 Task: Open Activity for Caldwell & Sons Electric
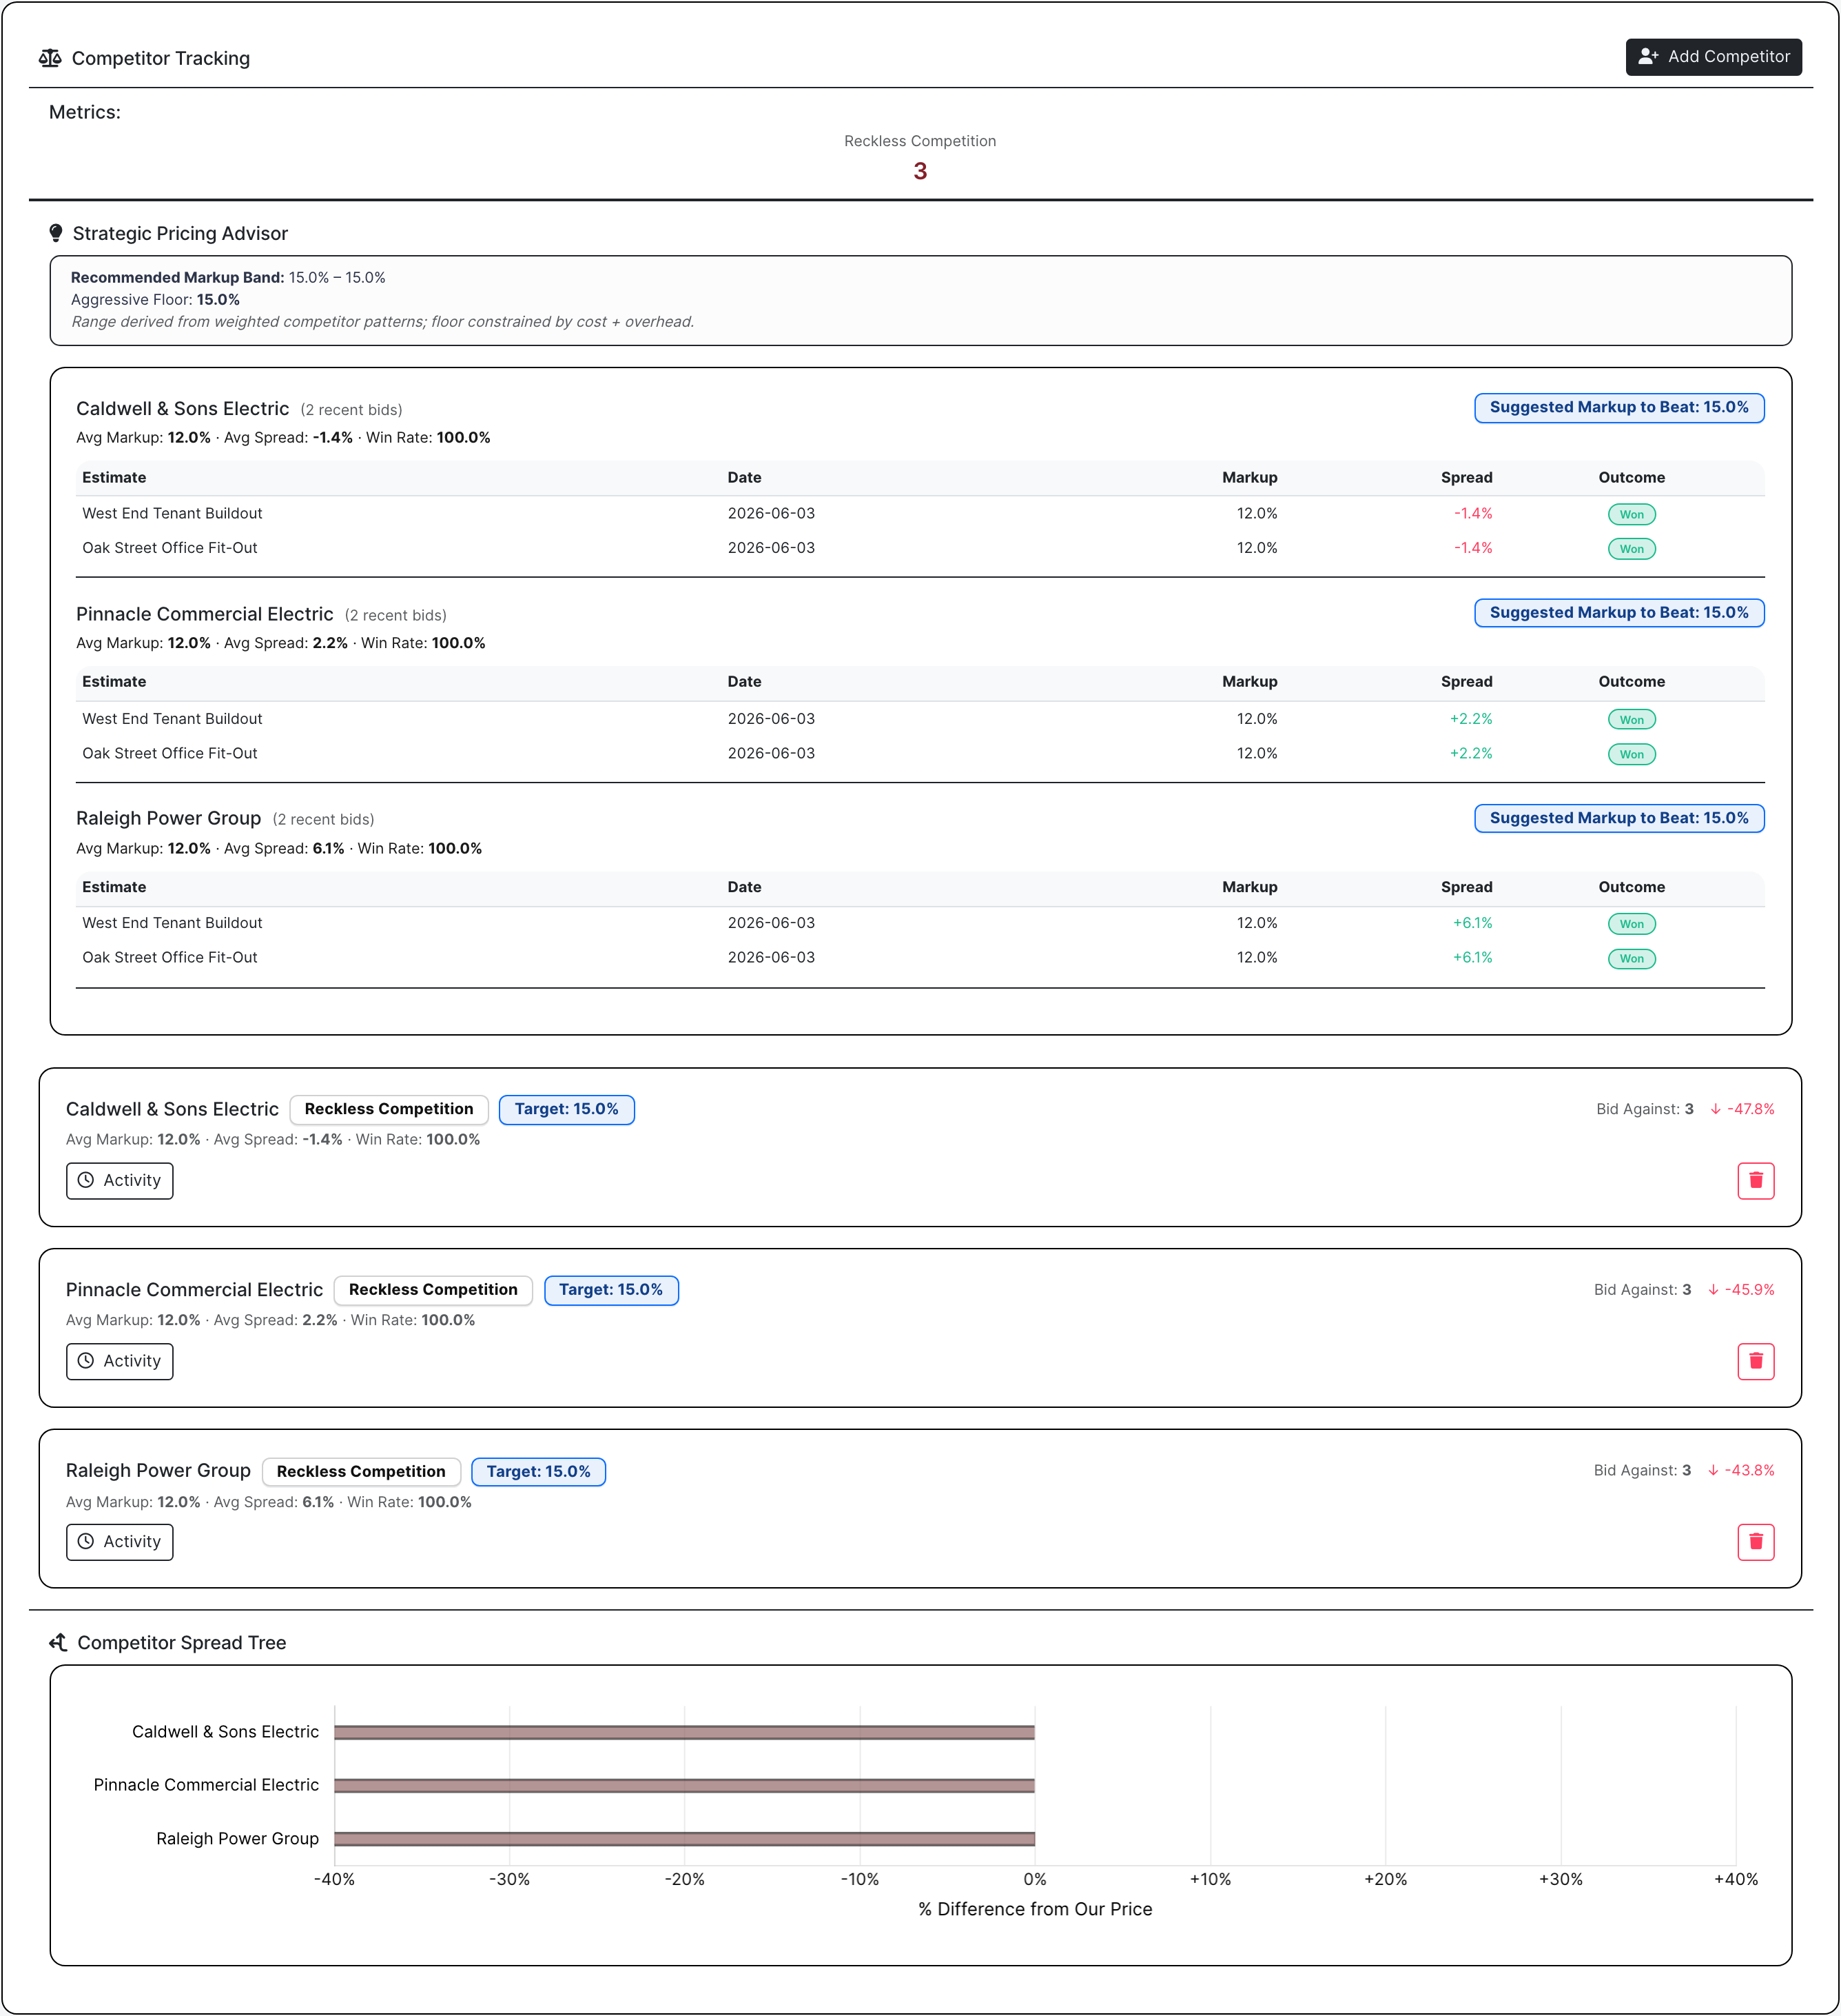(x=119, y=1180)
